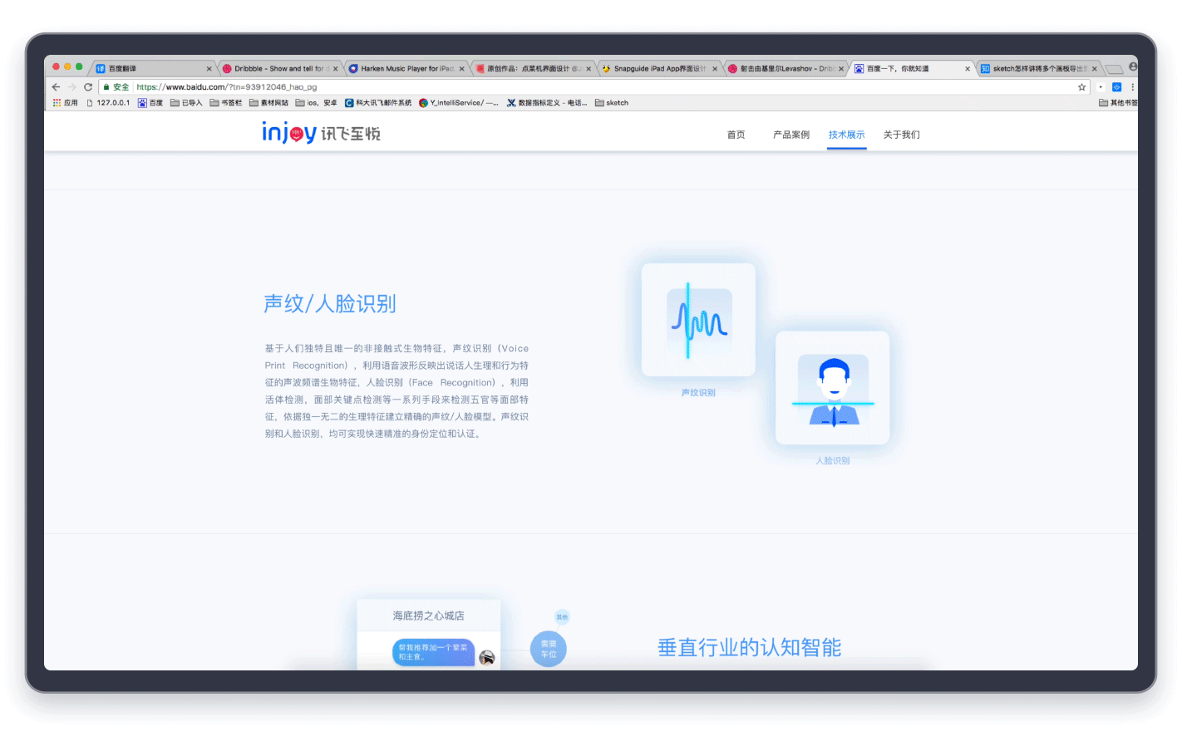Image resolution: width=1182 pixels, height=751 pixels.
Task: Switch to the Snapguide iPad App tab
Action: tap(659, 69)
